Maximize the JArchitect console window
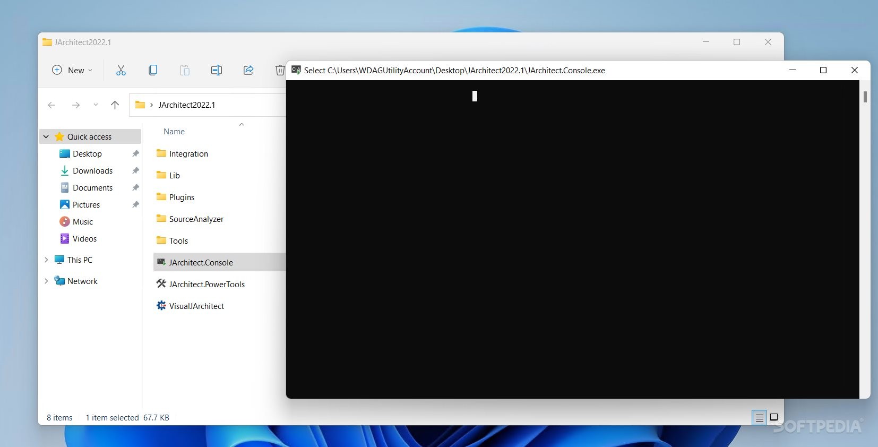The width and height of the screenshot is (878, 447). (823, 70)
